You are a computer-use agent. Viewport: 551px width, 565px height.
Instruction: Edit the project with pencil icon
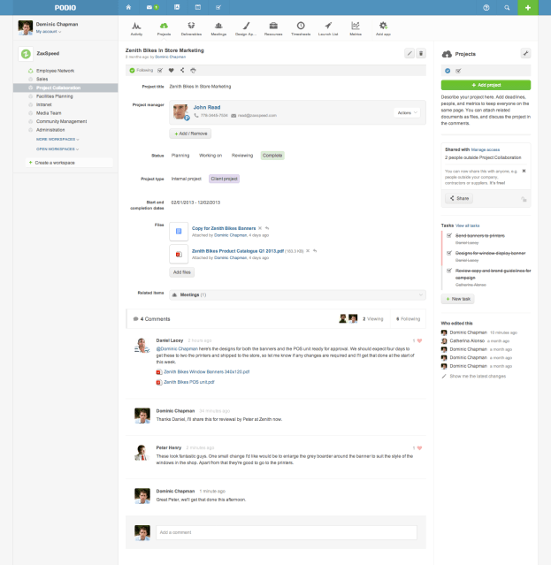click(409, 53)
